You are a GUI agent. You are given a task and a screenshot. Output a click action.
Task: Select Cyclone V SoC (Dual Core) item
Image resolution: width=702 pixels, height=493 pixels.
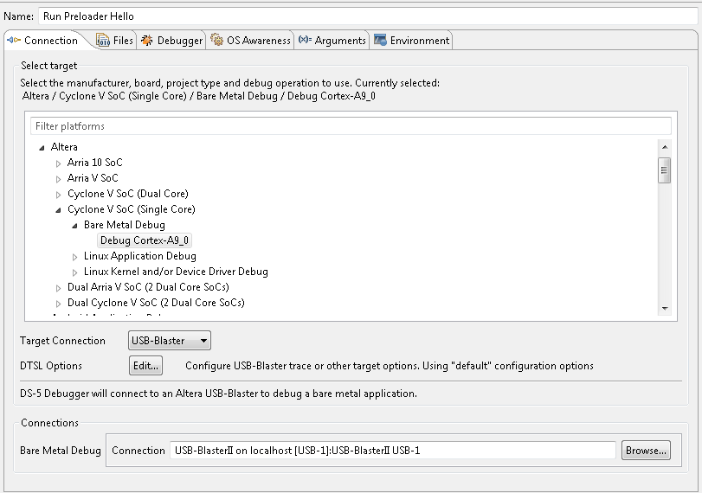coord(127,194)
